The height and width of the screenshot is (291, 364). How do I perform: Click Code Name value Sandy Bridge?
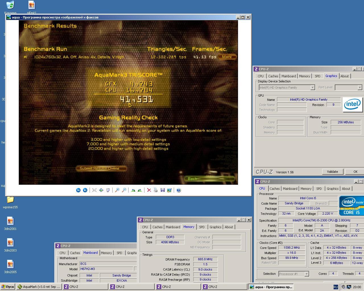pyautogui.click(x=294, y=203)
